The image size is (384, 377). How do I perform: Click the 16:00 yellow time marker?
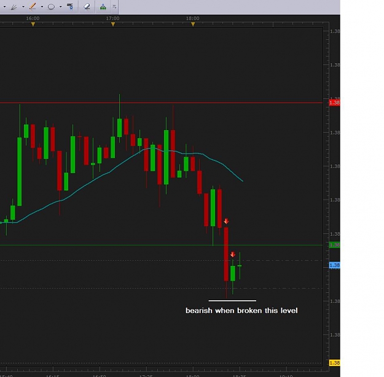click(x=33, y=24)
